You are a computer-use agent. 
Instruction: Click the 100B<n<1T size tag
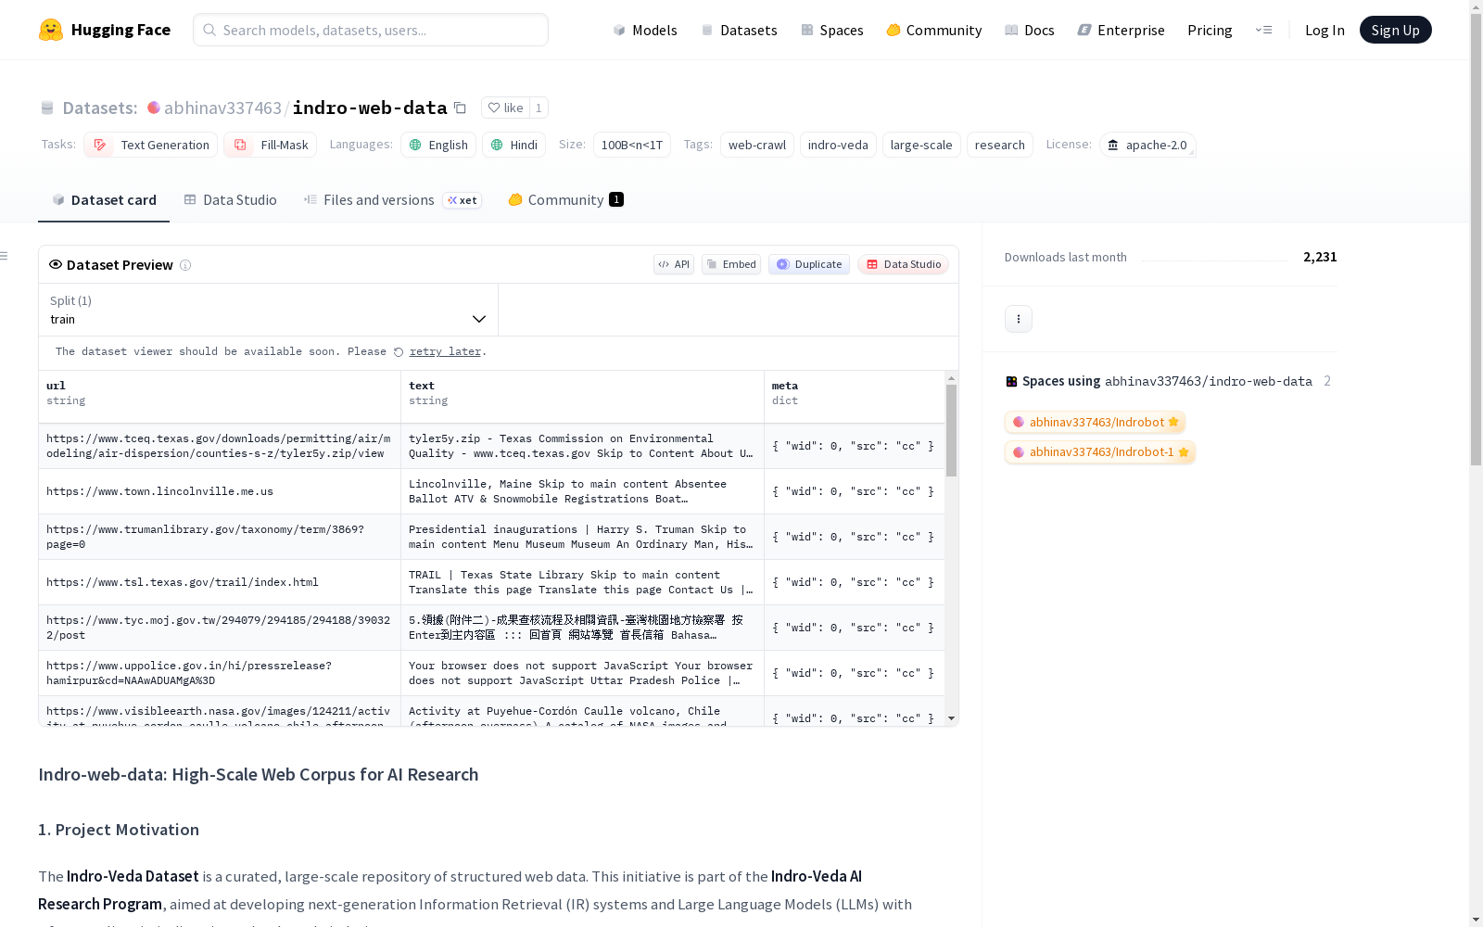click(x=632, y=145)
